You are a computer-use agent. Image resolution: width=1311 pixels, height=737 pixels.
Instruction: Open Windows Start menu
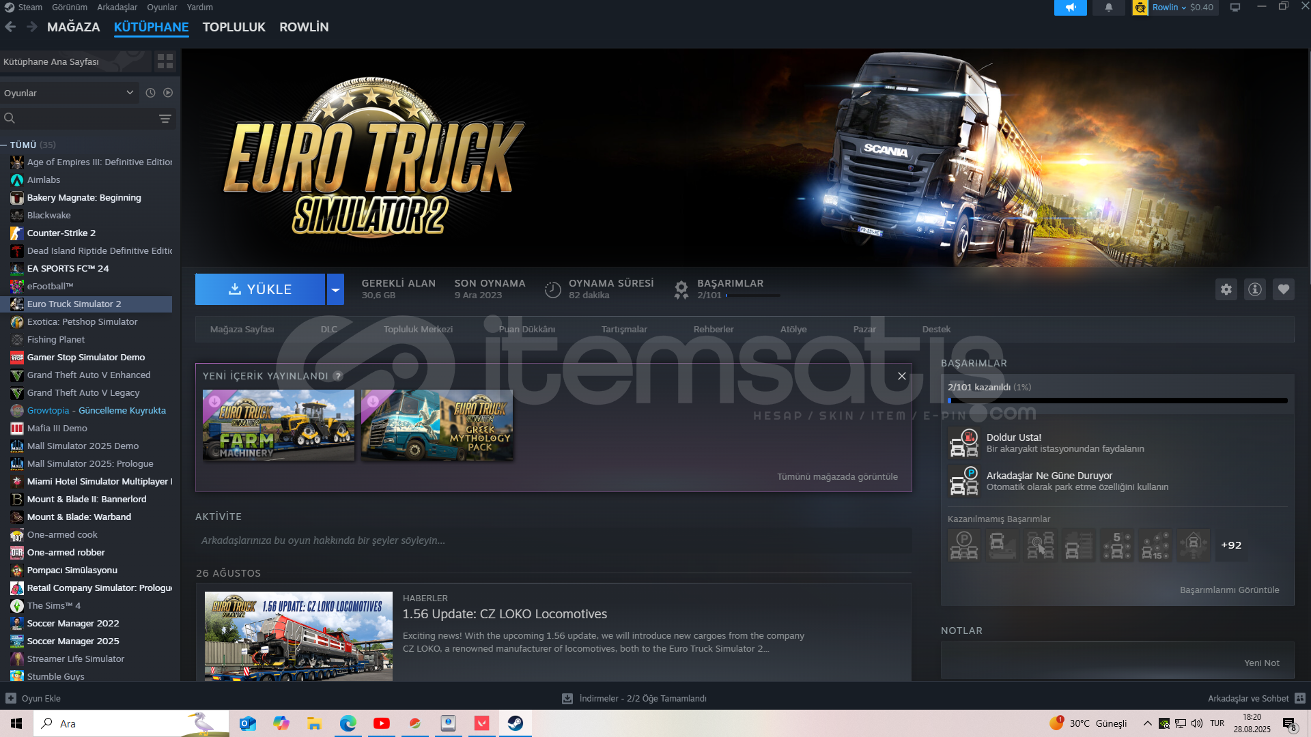(16, 723)
